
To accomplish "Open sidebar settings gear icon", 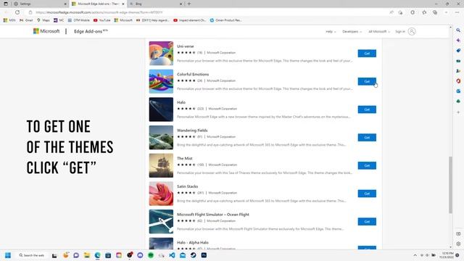I will tap(458, 244).
